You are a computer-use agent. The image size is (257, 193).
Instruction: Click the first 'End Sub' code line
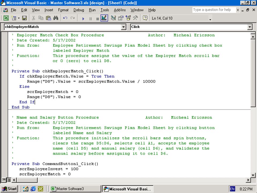tap(21, 107)
